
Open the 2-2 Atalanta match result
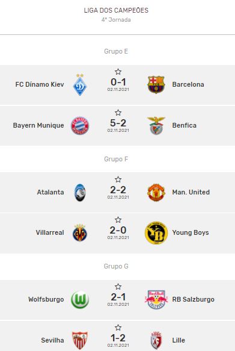coord(118,190)
